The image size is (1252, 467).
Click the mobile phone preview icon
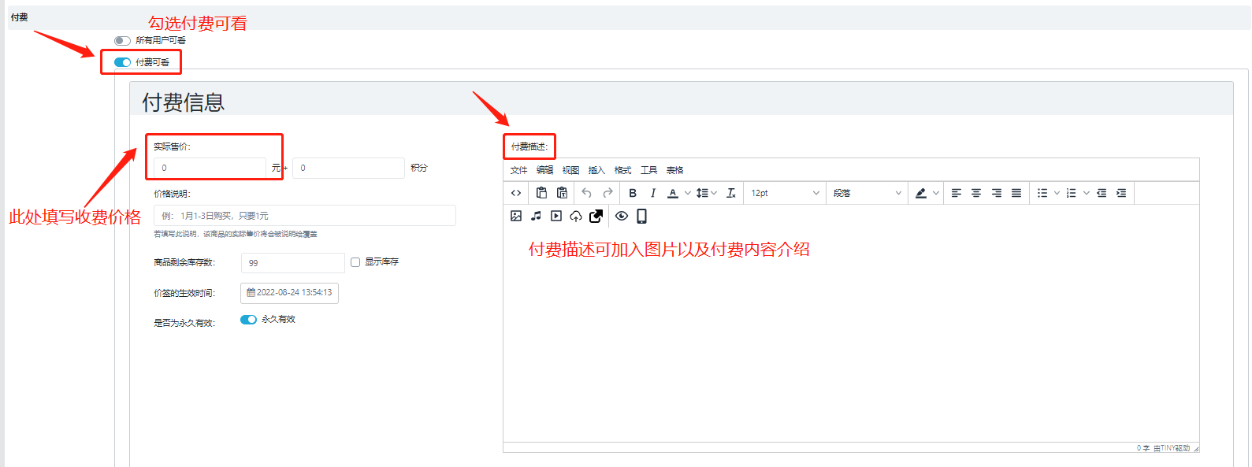point(641,216)
